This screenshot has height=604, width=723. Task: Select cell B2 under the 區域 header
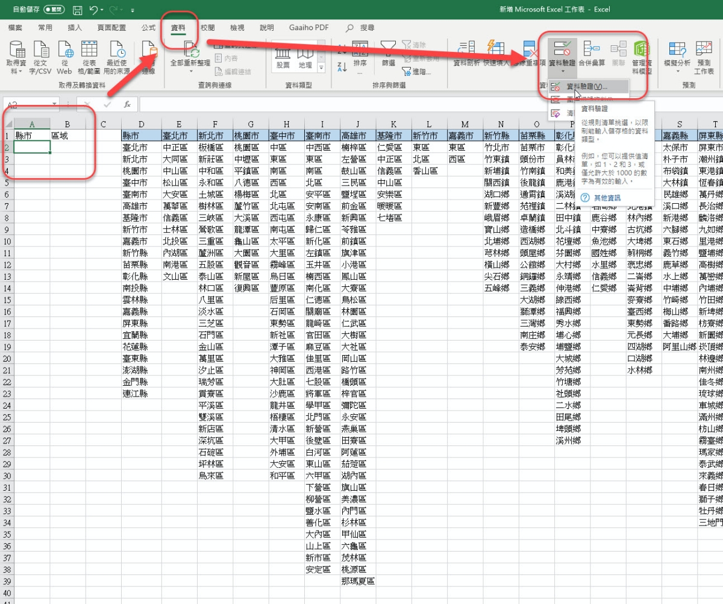tap(67, 147)
